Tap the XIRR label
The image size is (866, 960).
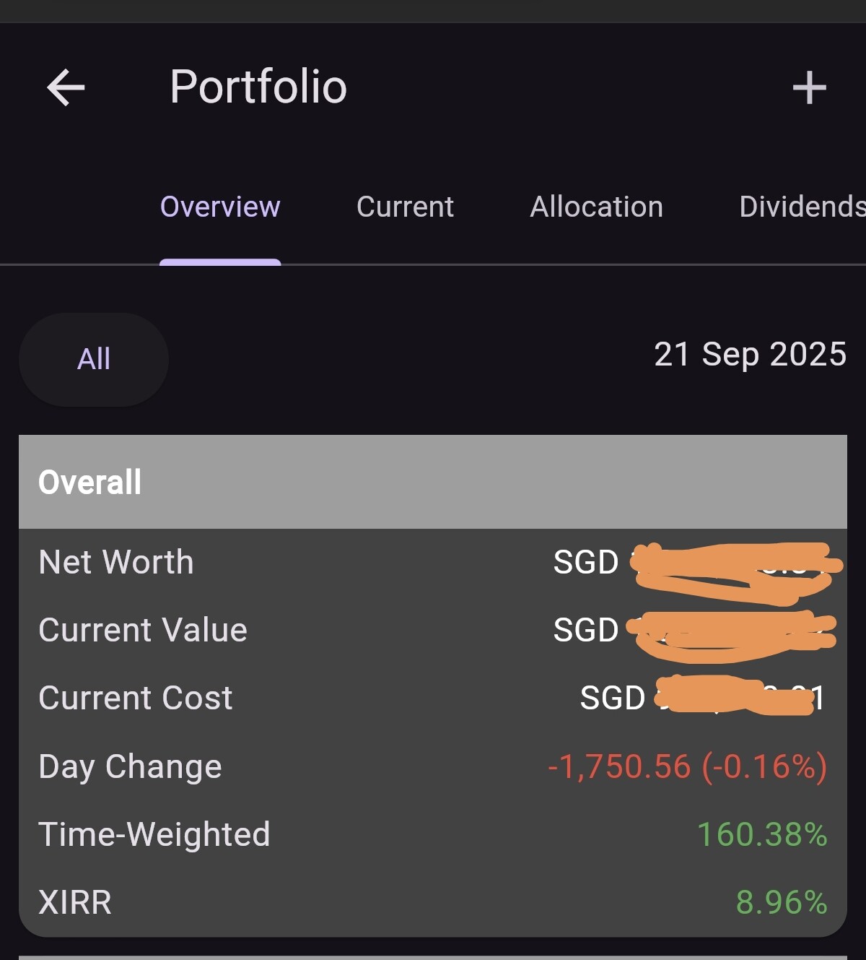pos(75,902)
